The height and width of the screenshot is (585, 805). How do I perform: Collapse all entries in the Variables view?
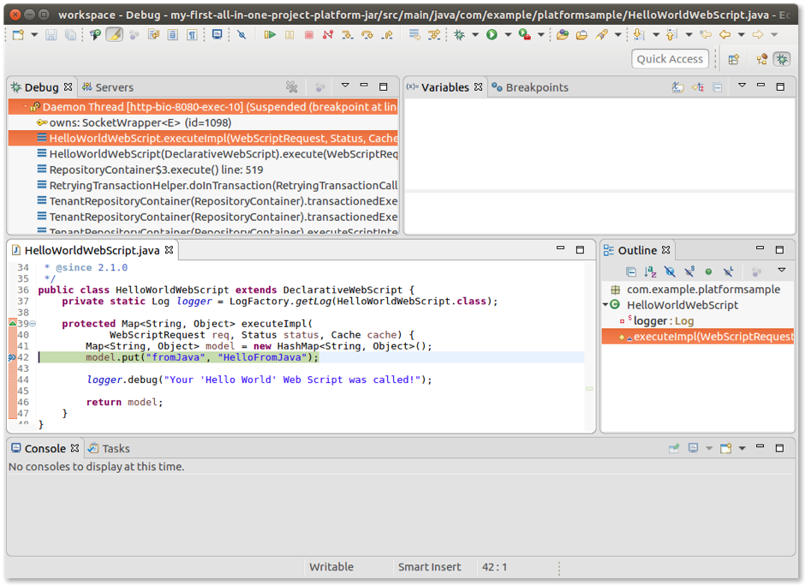tap(717, 87)
